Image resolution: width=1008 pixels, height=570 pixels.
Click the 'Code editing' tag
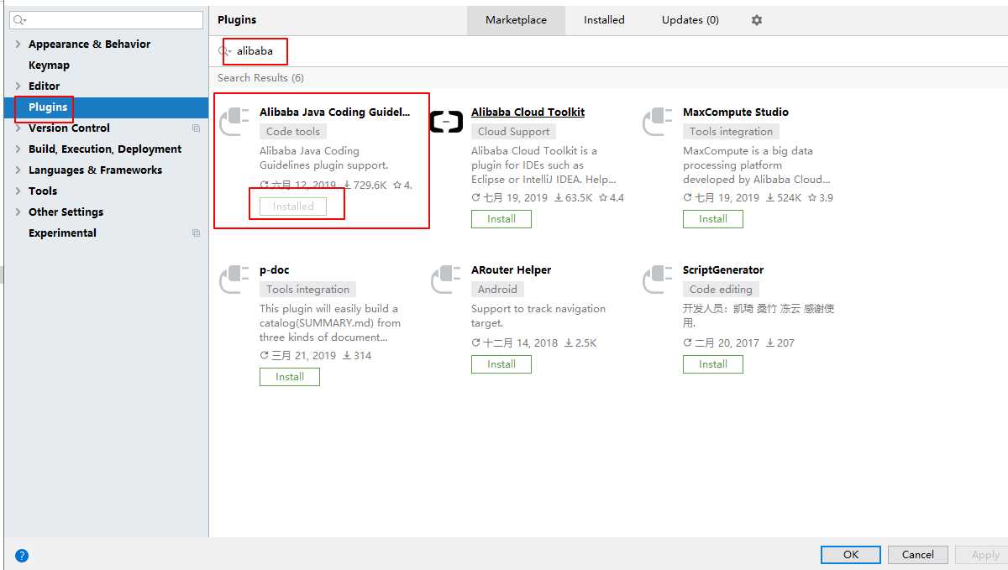(721, 290)
